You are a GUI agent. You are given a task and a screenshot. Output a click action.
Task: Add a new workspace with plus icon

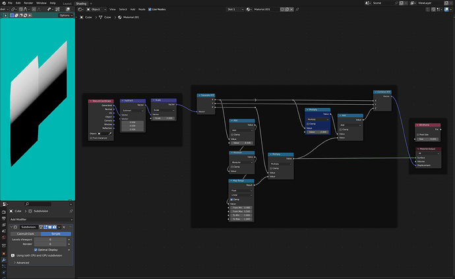point(91,3)
